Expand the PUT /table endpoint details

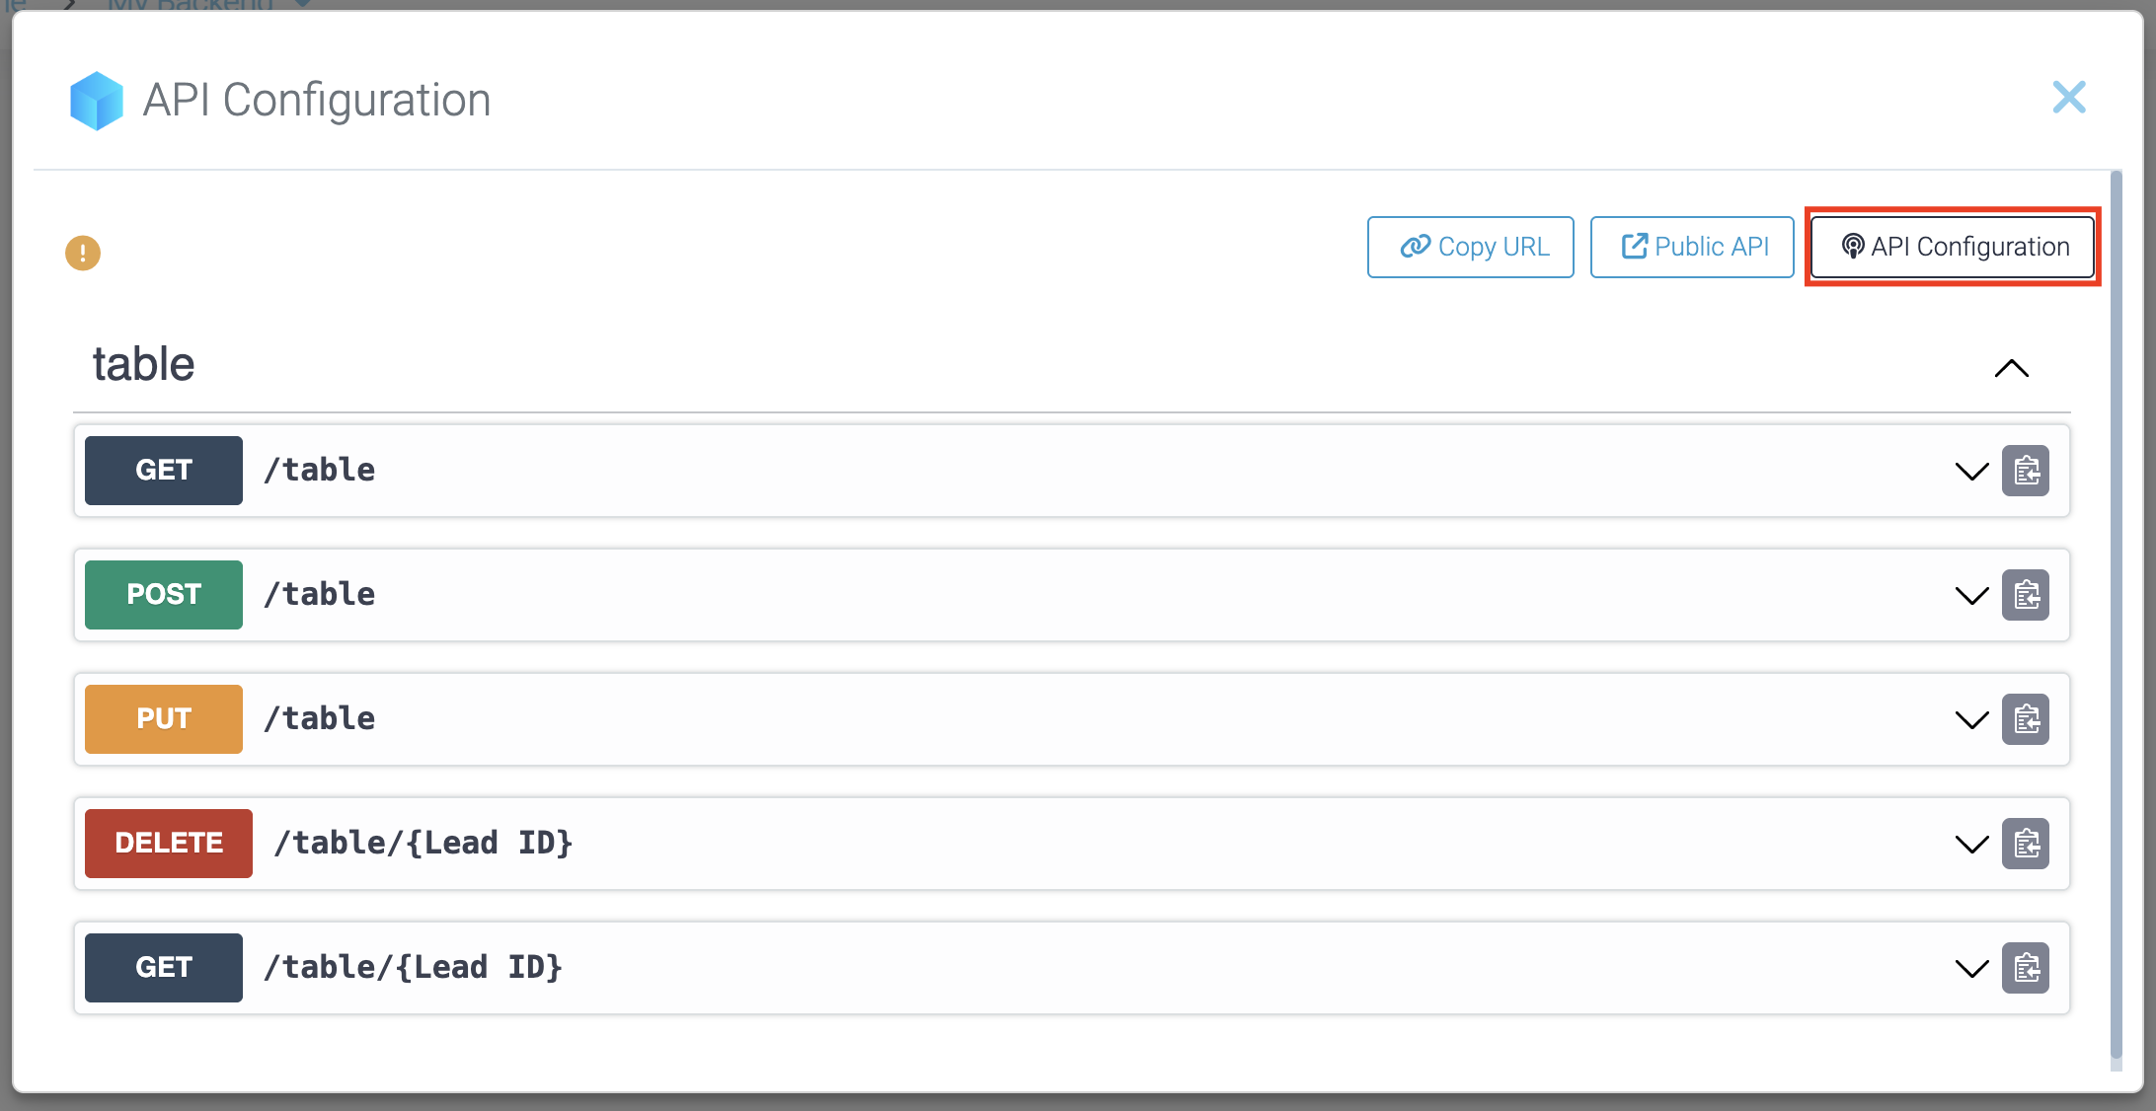pyautogui.click(x=1971, y=719)
